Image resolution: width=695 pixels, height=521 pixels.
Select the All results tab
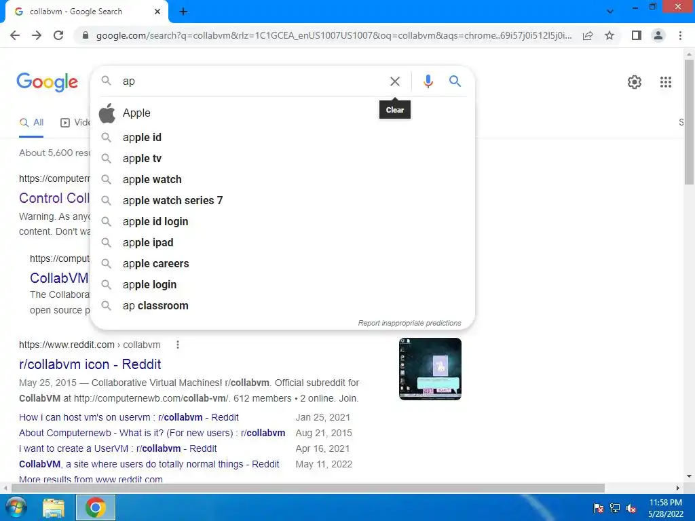(x=31, y=123)
